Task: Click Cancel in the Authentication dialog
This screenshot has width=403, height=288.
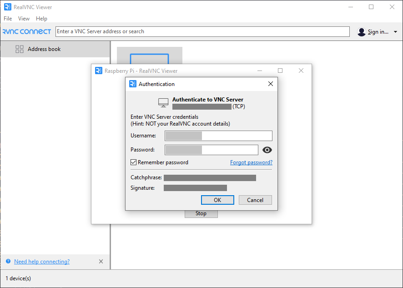Action: (255, 200)
